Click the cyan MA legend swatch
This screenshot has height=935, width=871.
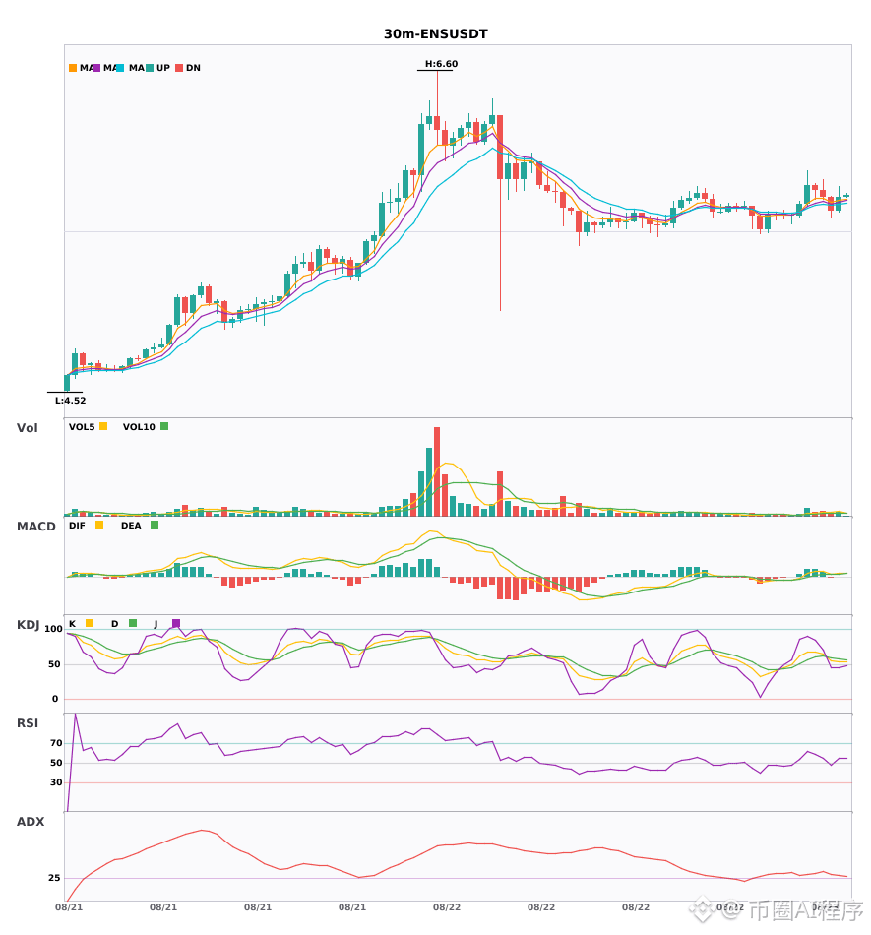[120, 68]
